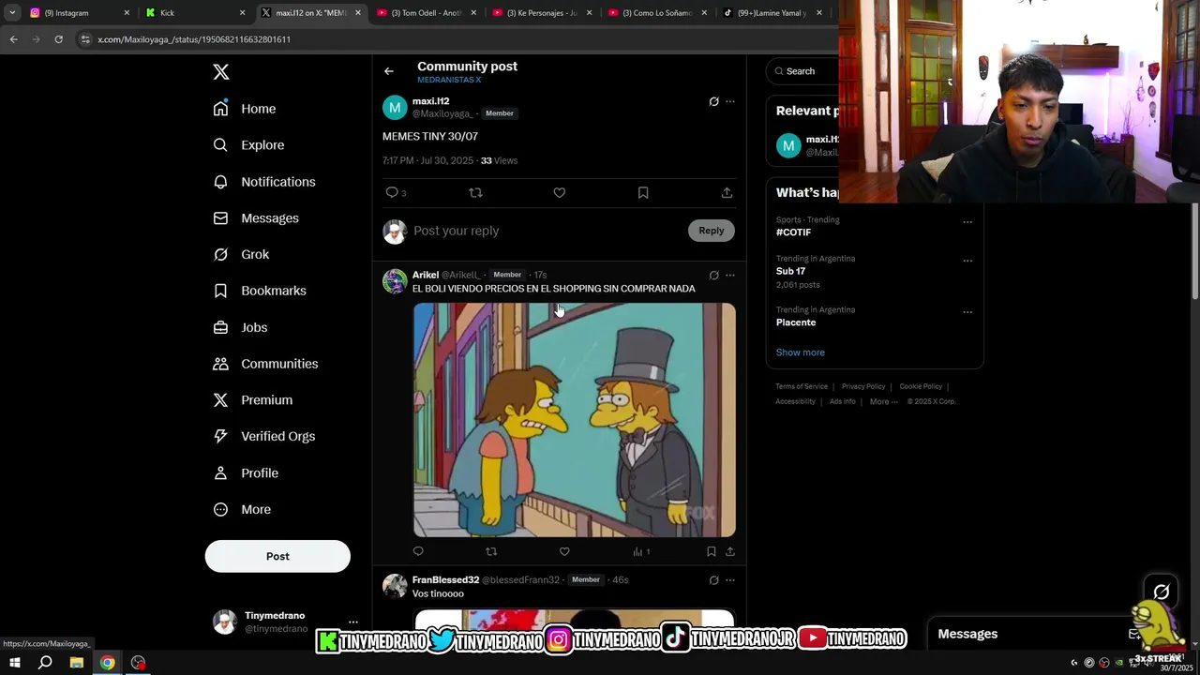Click the white Post button
This screenshot has width=1200, height=675.
coord(277,556)
